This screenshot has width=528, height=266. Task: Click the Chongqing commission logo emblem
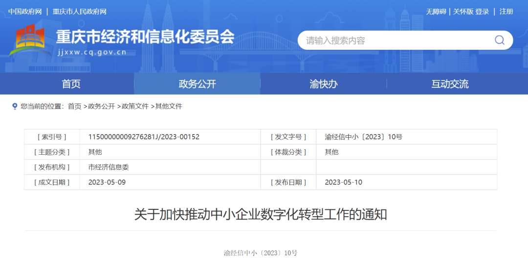tap(29, 41)
